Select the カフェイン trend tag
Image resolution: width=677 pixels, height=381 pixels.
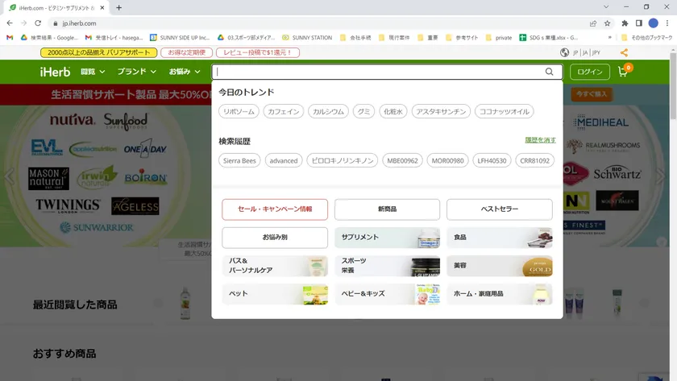283,112
